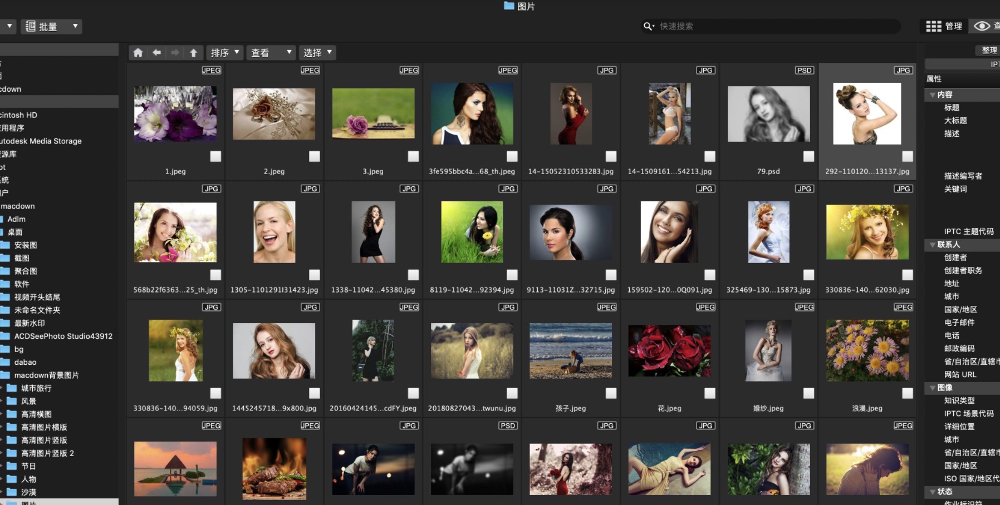Image resolution: width=1000 pixels, height=505 pixels.
Task: Open the 查看 view dropdown
Action: [271, 52]
